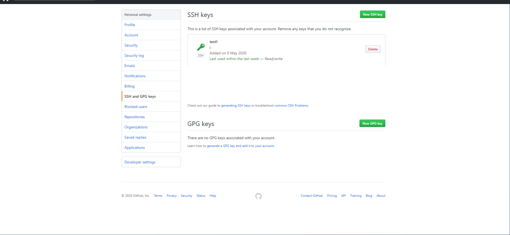
Task: Click the test1 key name
Action: pyautogui.click(x=213, y=42)
